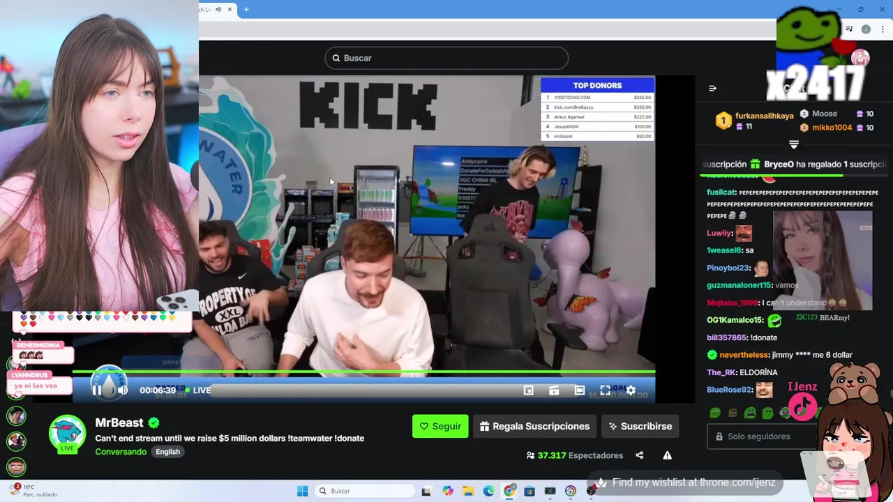Toggle mini player mode icon
Viewport: 893px width, 502px height.
tap(528, 390)
